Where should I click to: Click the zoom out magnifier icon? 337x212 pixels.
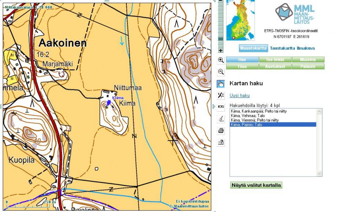(x=221, y=72)
